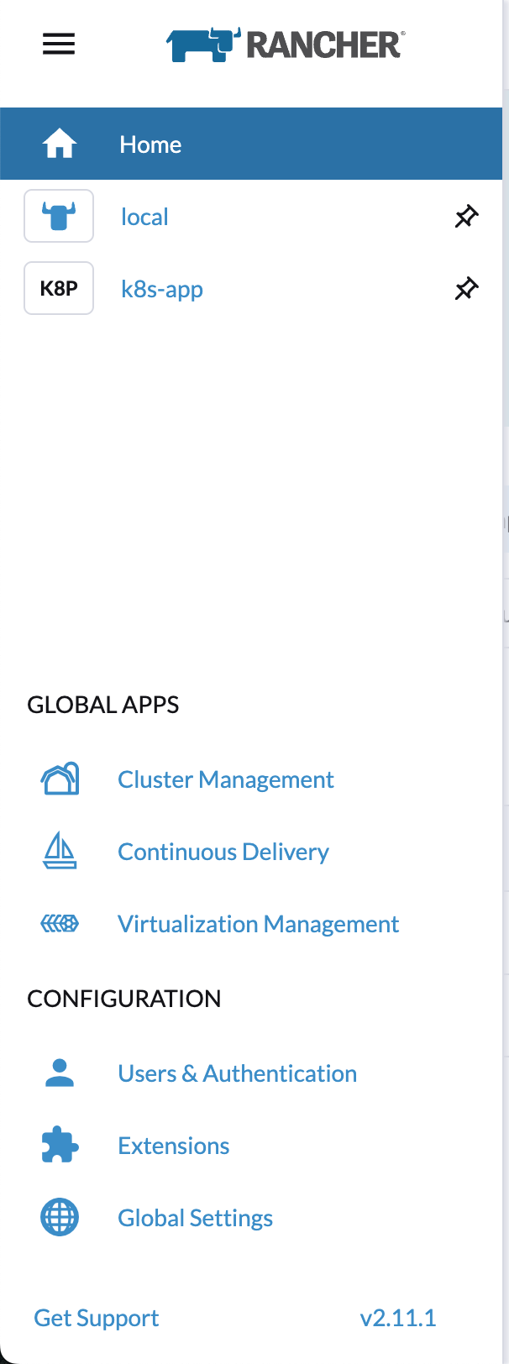Click the Home house icon
This screenshot has width=509, height=1364.
click(x=60, y=144)
